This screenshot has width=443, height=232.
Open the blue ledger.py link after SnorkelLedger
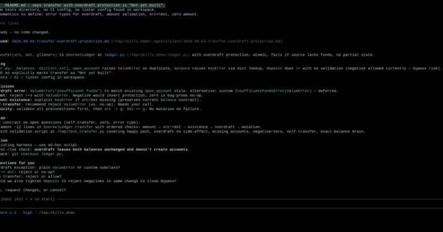[115, 55]
